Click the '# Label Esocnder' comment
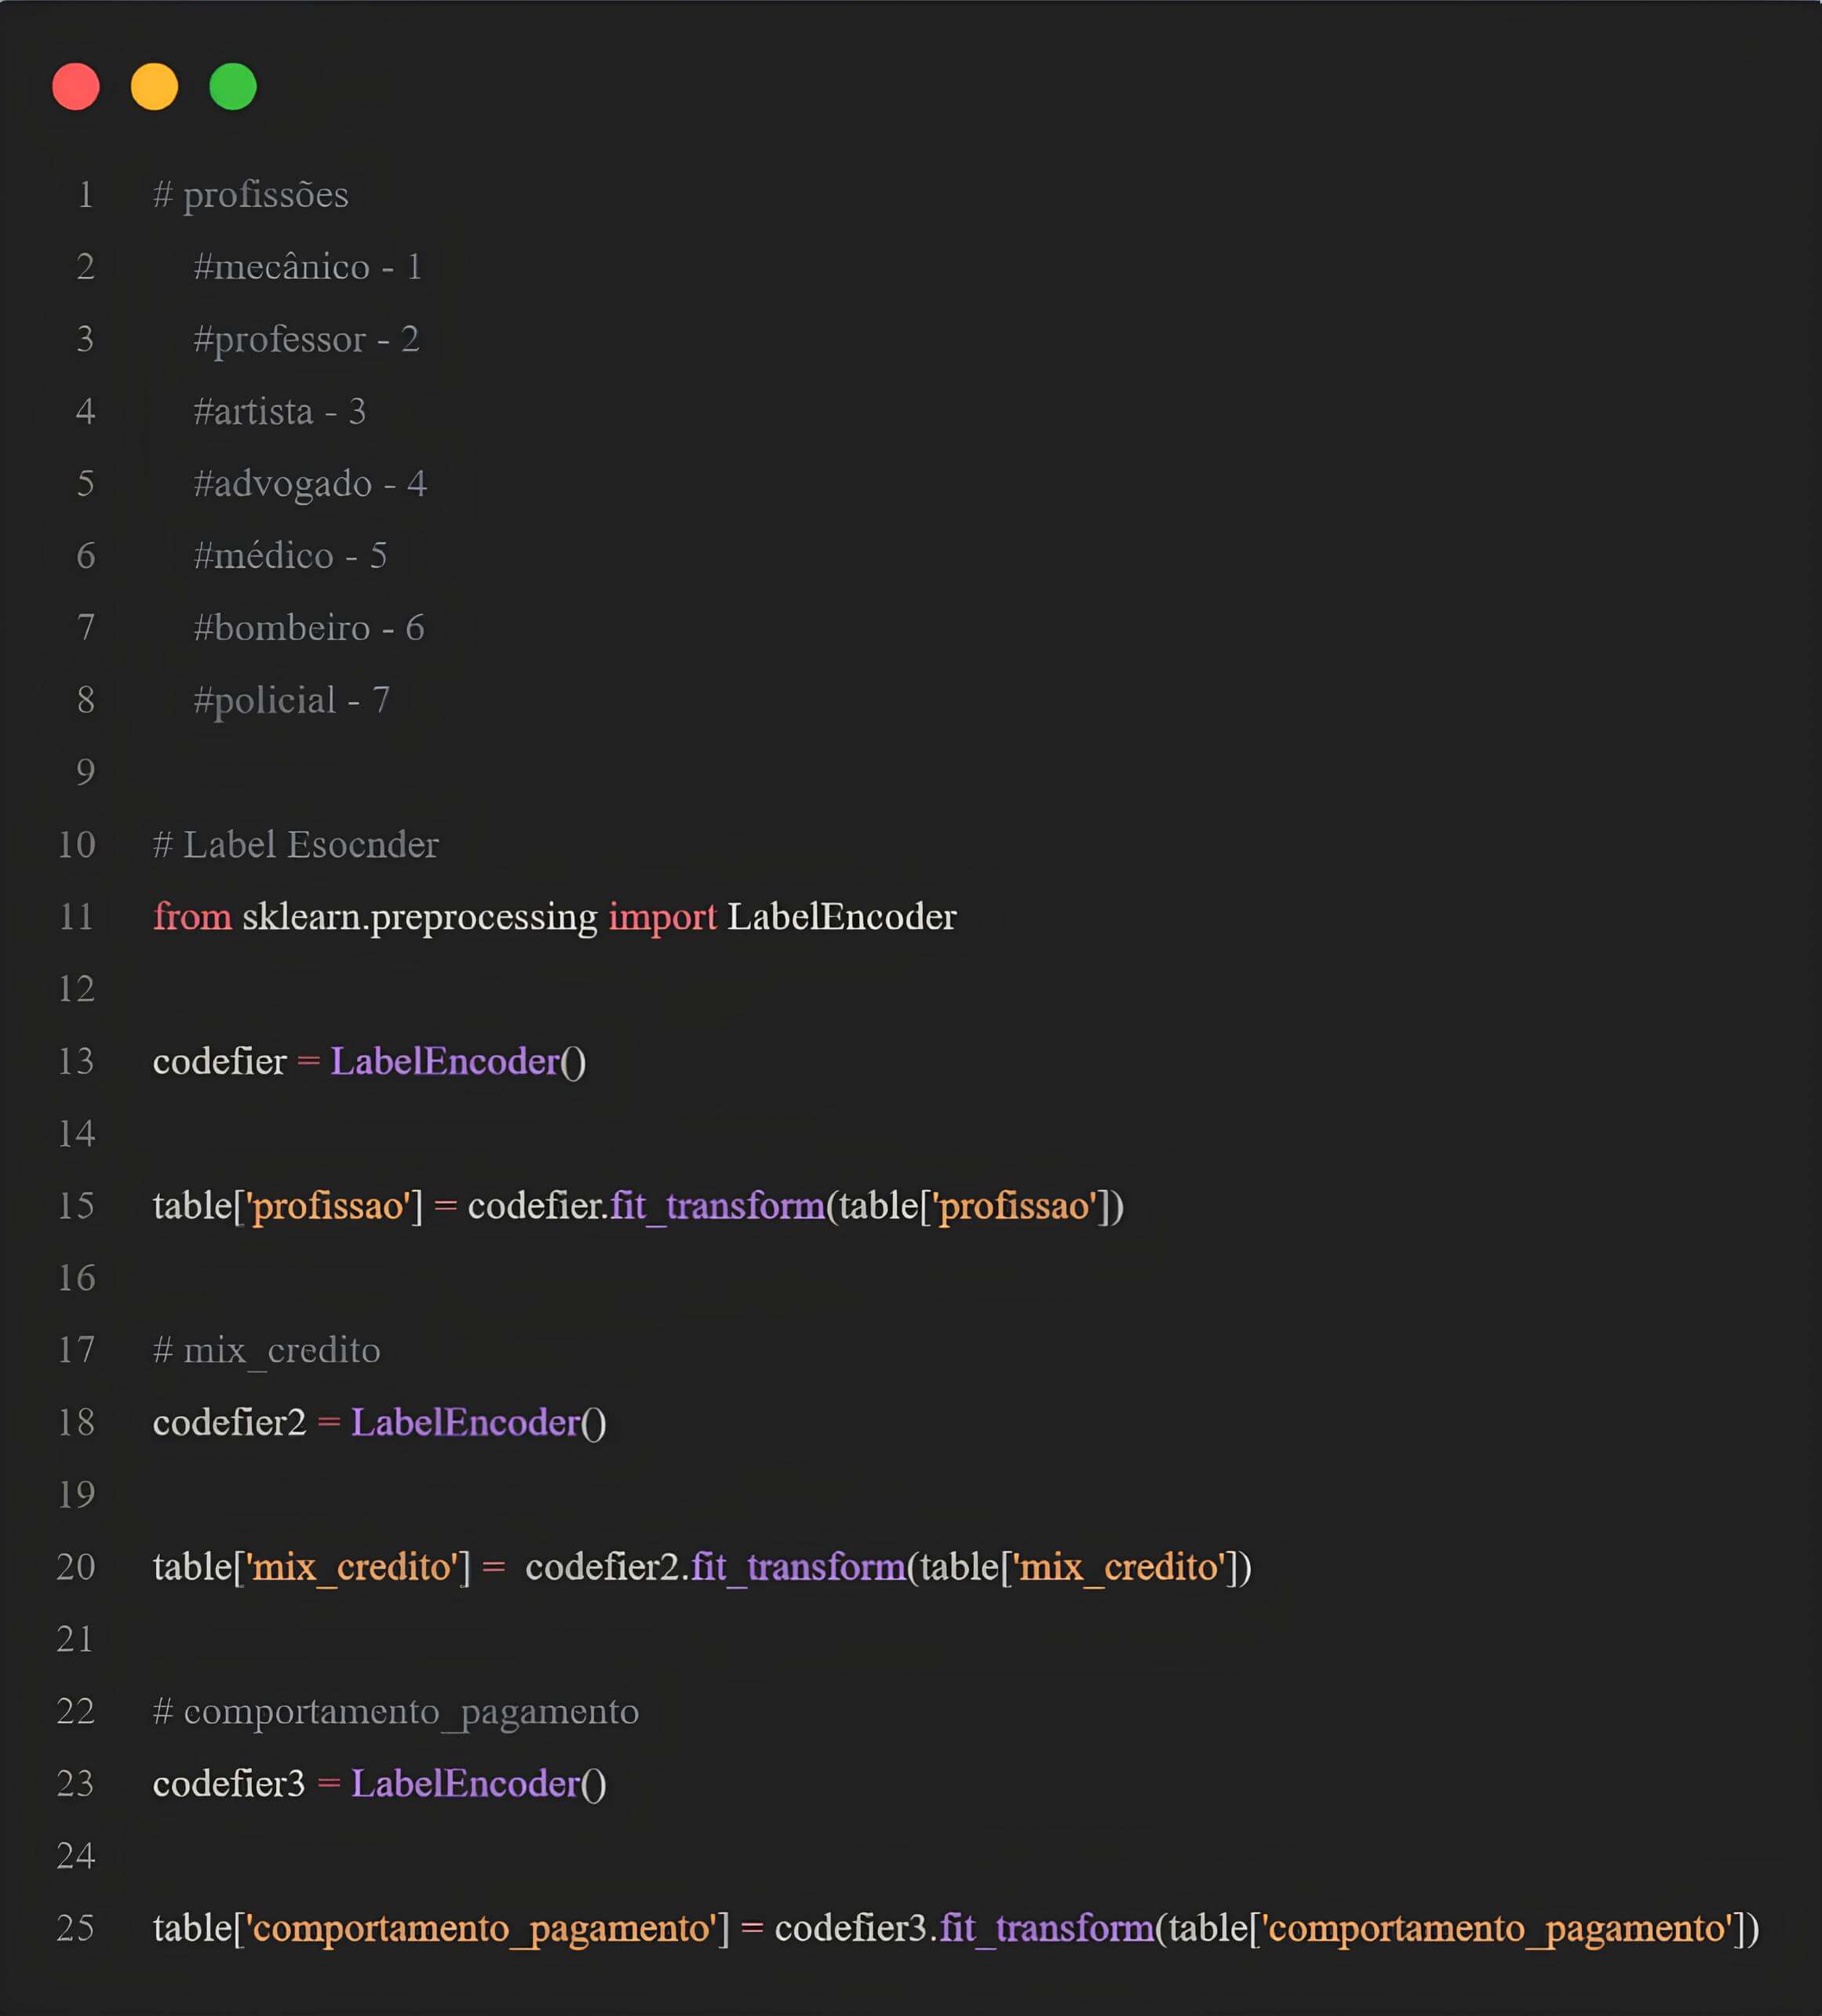The height and width of the screenshot is (2016, 1822). tap(295, 845)
